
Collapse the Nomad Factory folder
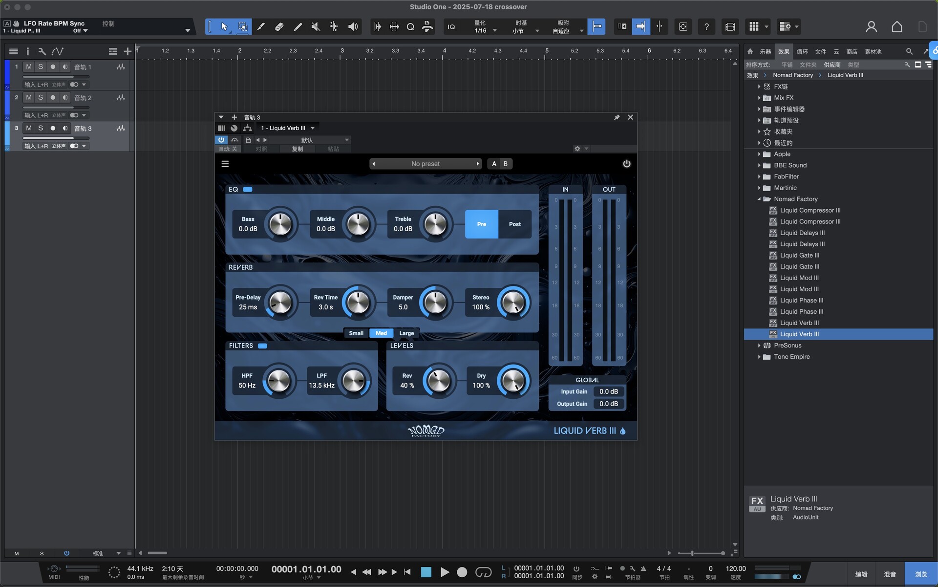[x=759, y=199]
